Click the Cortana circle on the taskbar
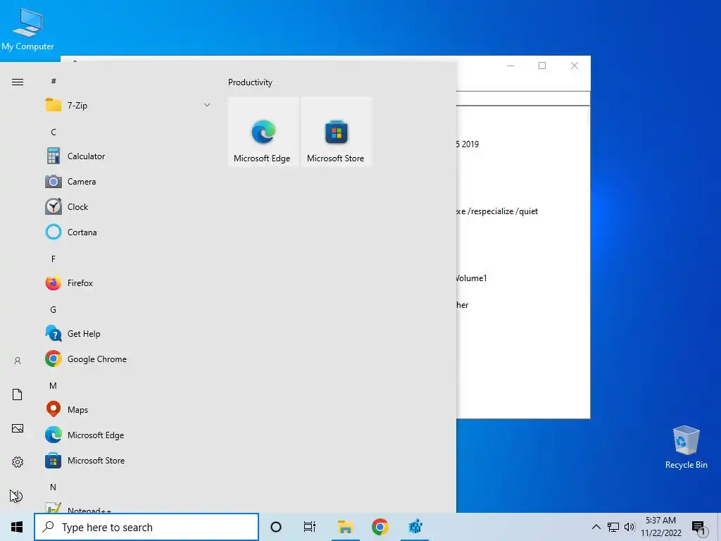 click(276, 527)
